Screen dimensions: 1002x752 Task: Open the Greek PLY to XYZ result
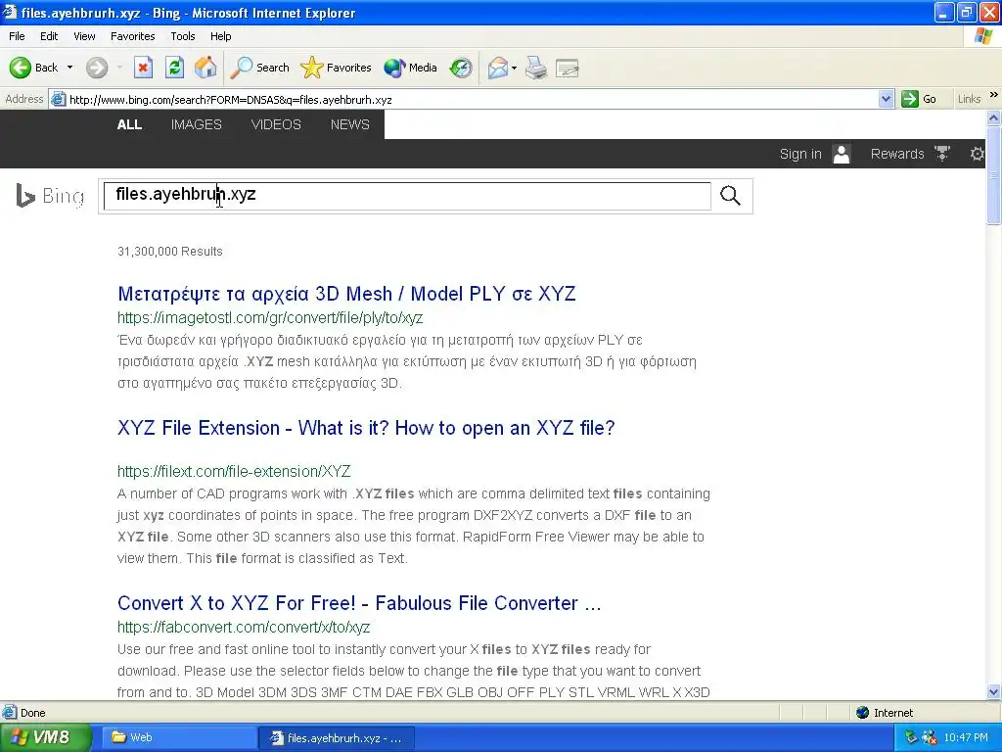pyautogui.click(x=346, y=294)
